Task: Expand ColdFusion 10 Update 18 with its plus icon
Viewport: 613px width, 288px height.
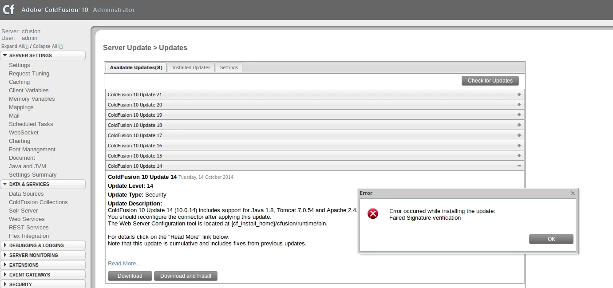Action: (519, 125)
